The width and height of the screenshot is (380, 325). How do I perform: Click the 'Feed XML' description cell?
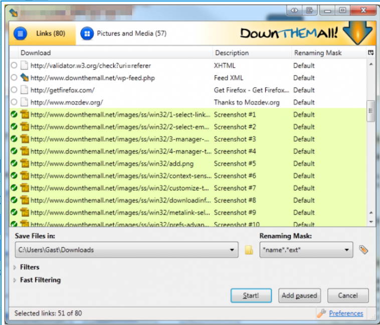pyautogui.click(x=229, y=78)
